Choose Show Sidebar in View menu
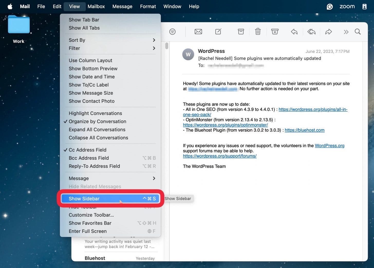 (x=110, y=199)
